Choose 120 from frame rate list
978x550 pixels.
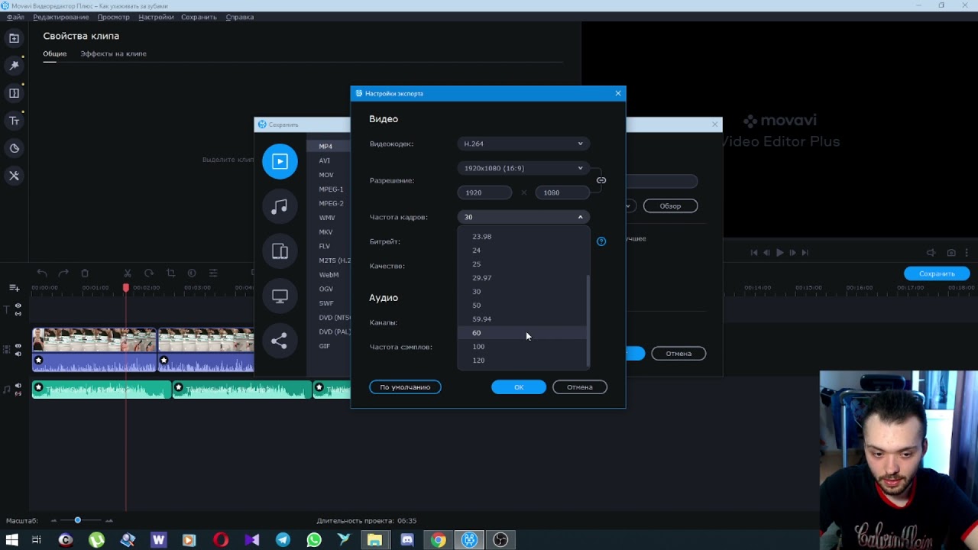tap(522, 361)
